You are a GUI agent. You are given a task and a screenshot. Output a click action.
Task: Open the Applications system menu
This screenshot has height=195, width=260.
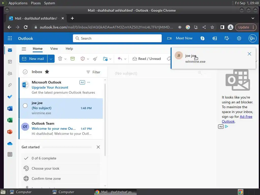pyautogui.click(x=18, y=3)
